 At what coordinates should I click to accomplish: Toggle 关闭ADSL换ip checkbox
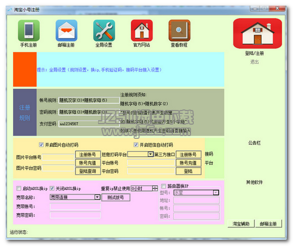point(52,188)
